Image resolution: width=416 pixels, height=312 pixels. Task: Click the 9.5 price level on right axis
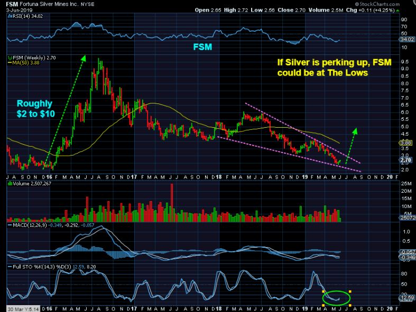click(x=405, y=62)
